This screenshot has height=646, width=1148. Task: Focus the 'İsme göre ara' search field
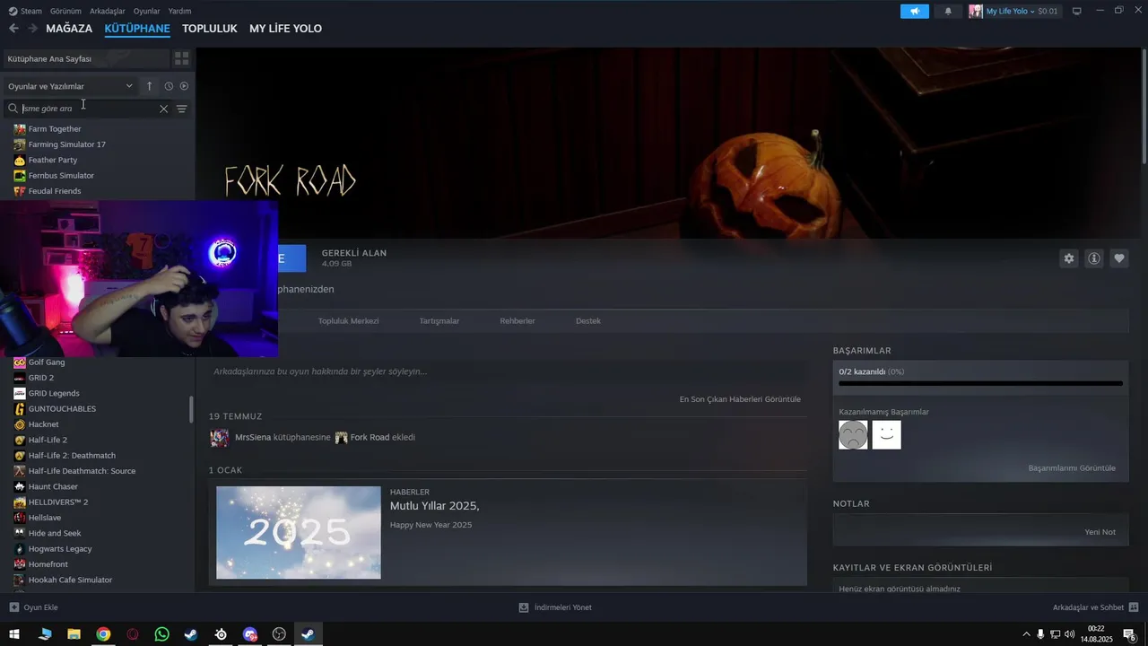pyautogui.click(x=88, y=109)
